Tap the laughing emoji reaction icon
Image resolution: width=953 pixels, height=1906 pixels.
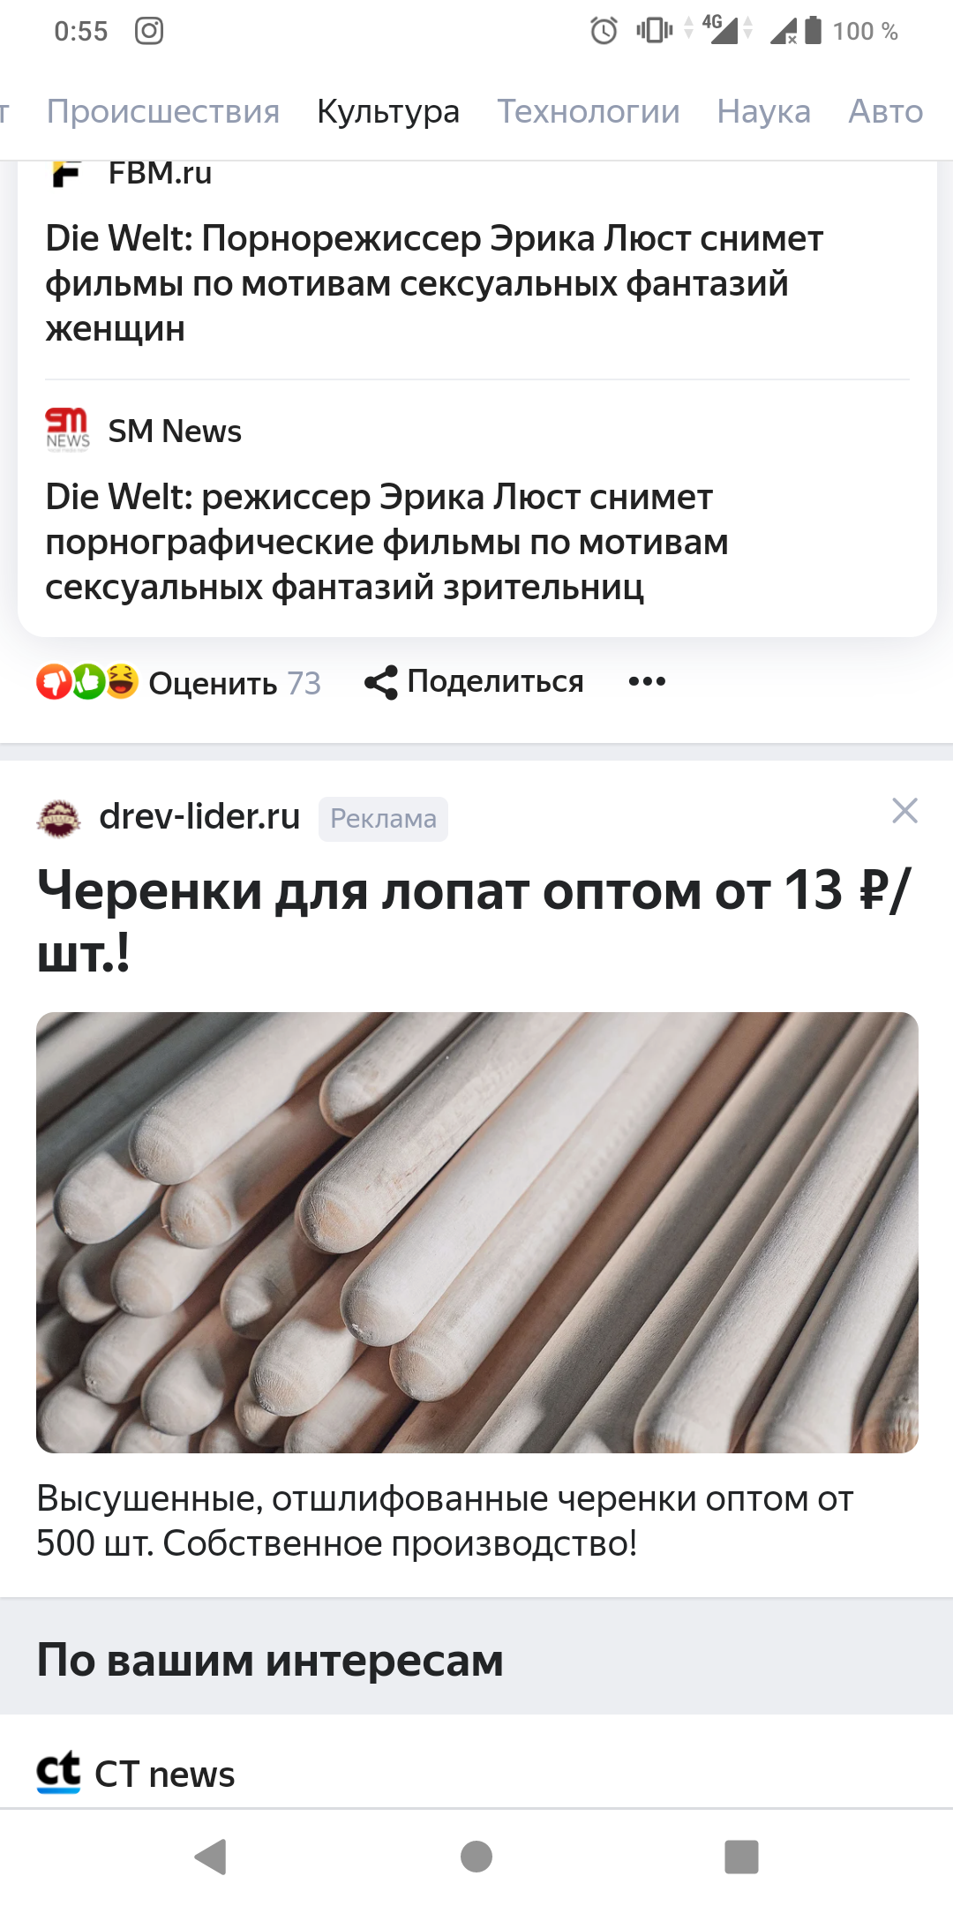122,682
